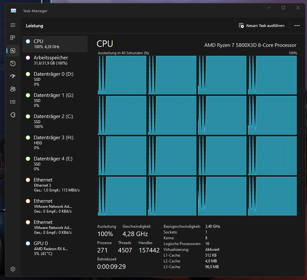The image size is (307, 280).
Task: Open the Startup apps page icon
Action: pyautogui.click(x=13, y=76)
